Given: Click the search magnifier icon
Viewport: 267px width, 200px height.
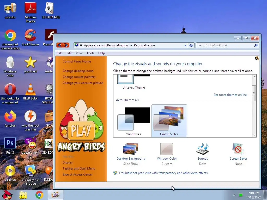Looking at the screenshot, I should pyautogui.click(x=256, y=45).
